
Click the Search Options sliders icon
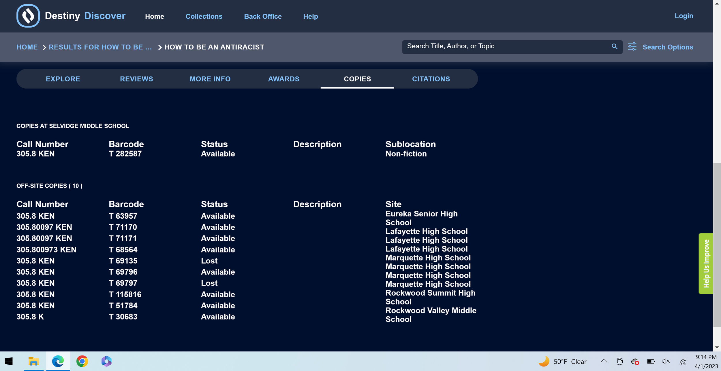click(632, 47)
